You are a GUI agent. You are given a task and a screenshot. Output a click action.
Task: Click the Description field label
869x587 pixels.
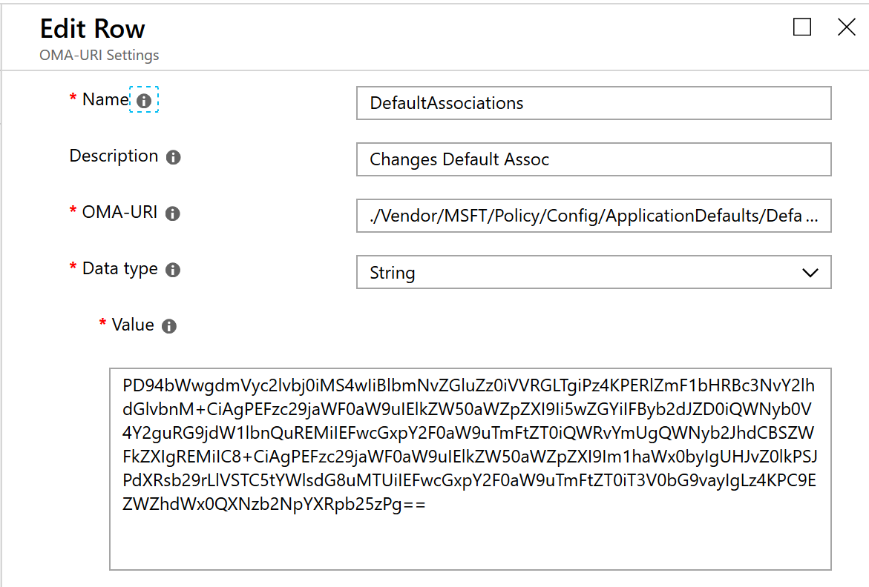(x=114, y=156)
